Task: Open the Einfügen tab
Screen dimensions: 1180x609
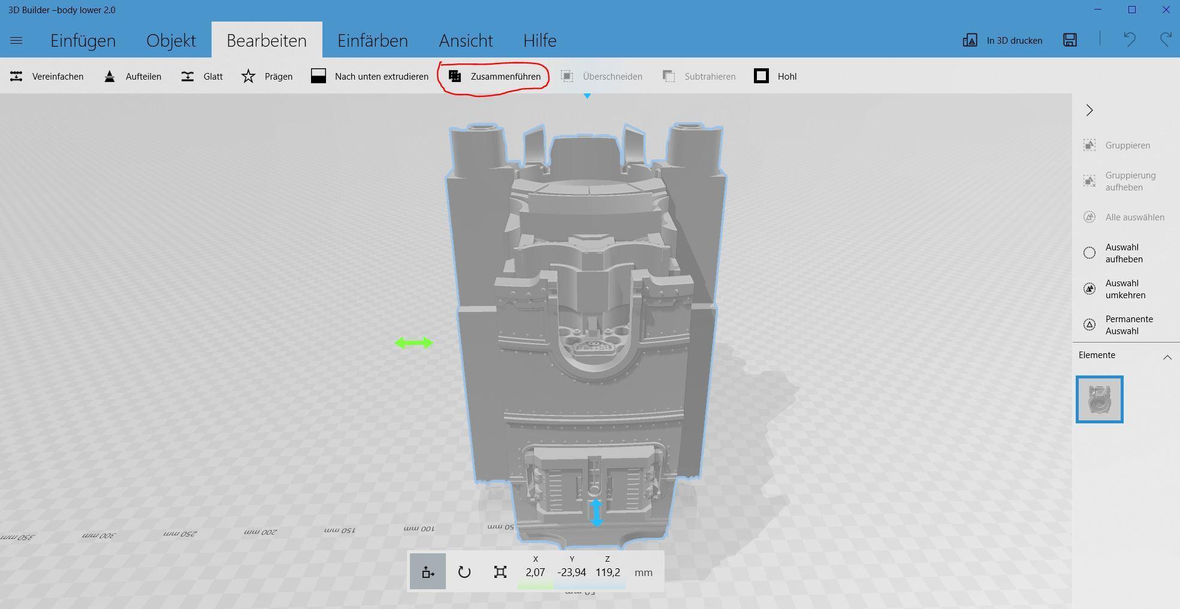Action: coord(83,41)
